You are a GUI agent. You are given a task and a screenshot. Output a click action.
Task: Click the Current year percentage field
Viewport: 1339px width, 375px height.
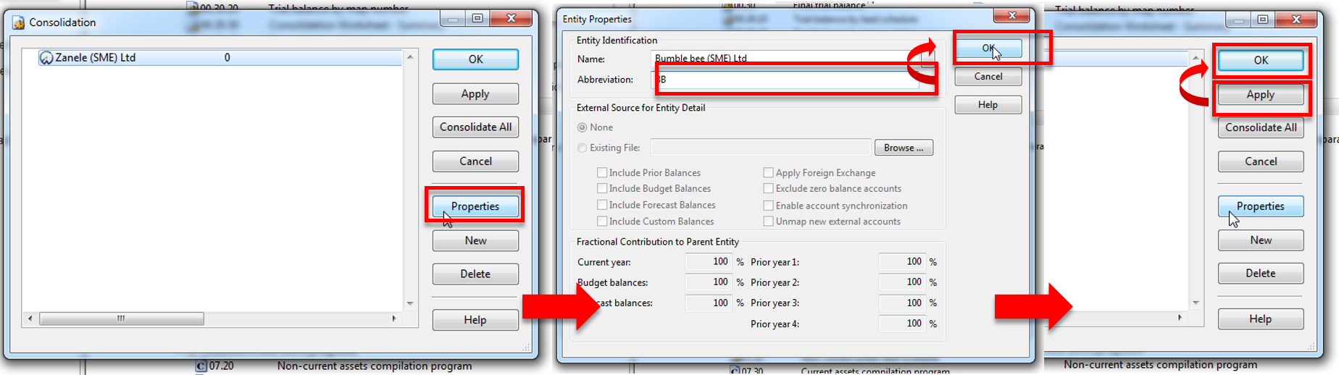(708, 262)
